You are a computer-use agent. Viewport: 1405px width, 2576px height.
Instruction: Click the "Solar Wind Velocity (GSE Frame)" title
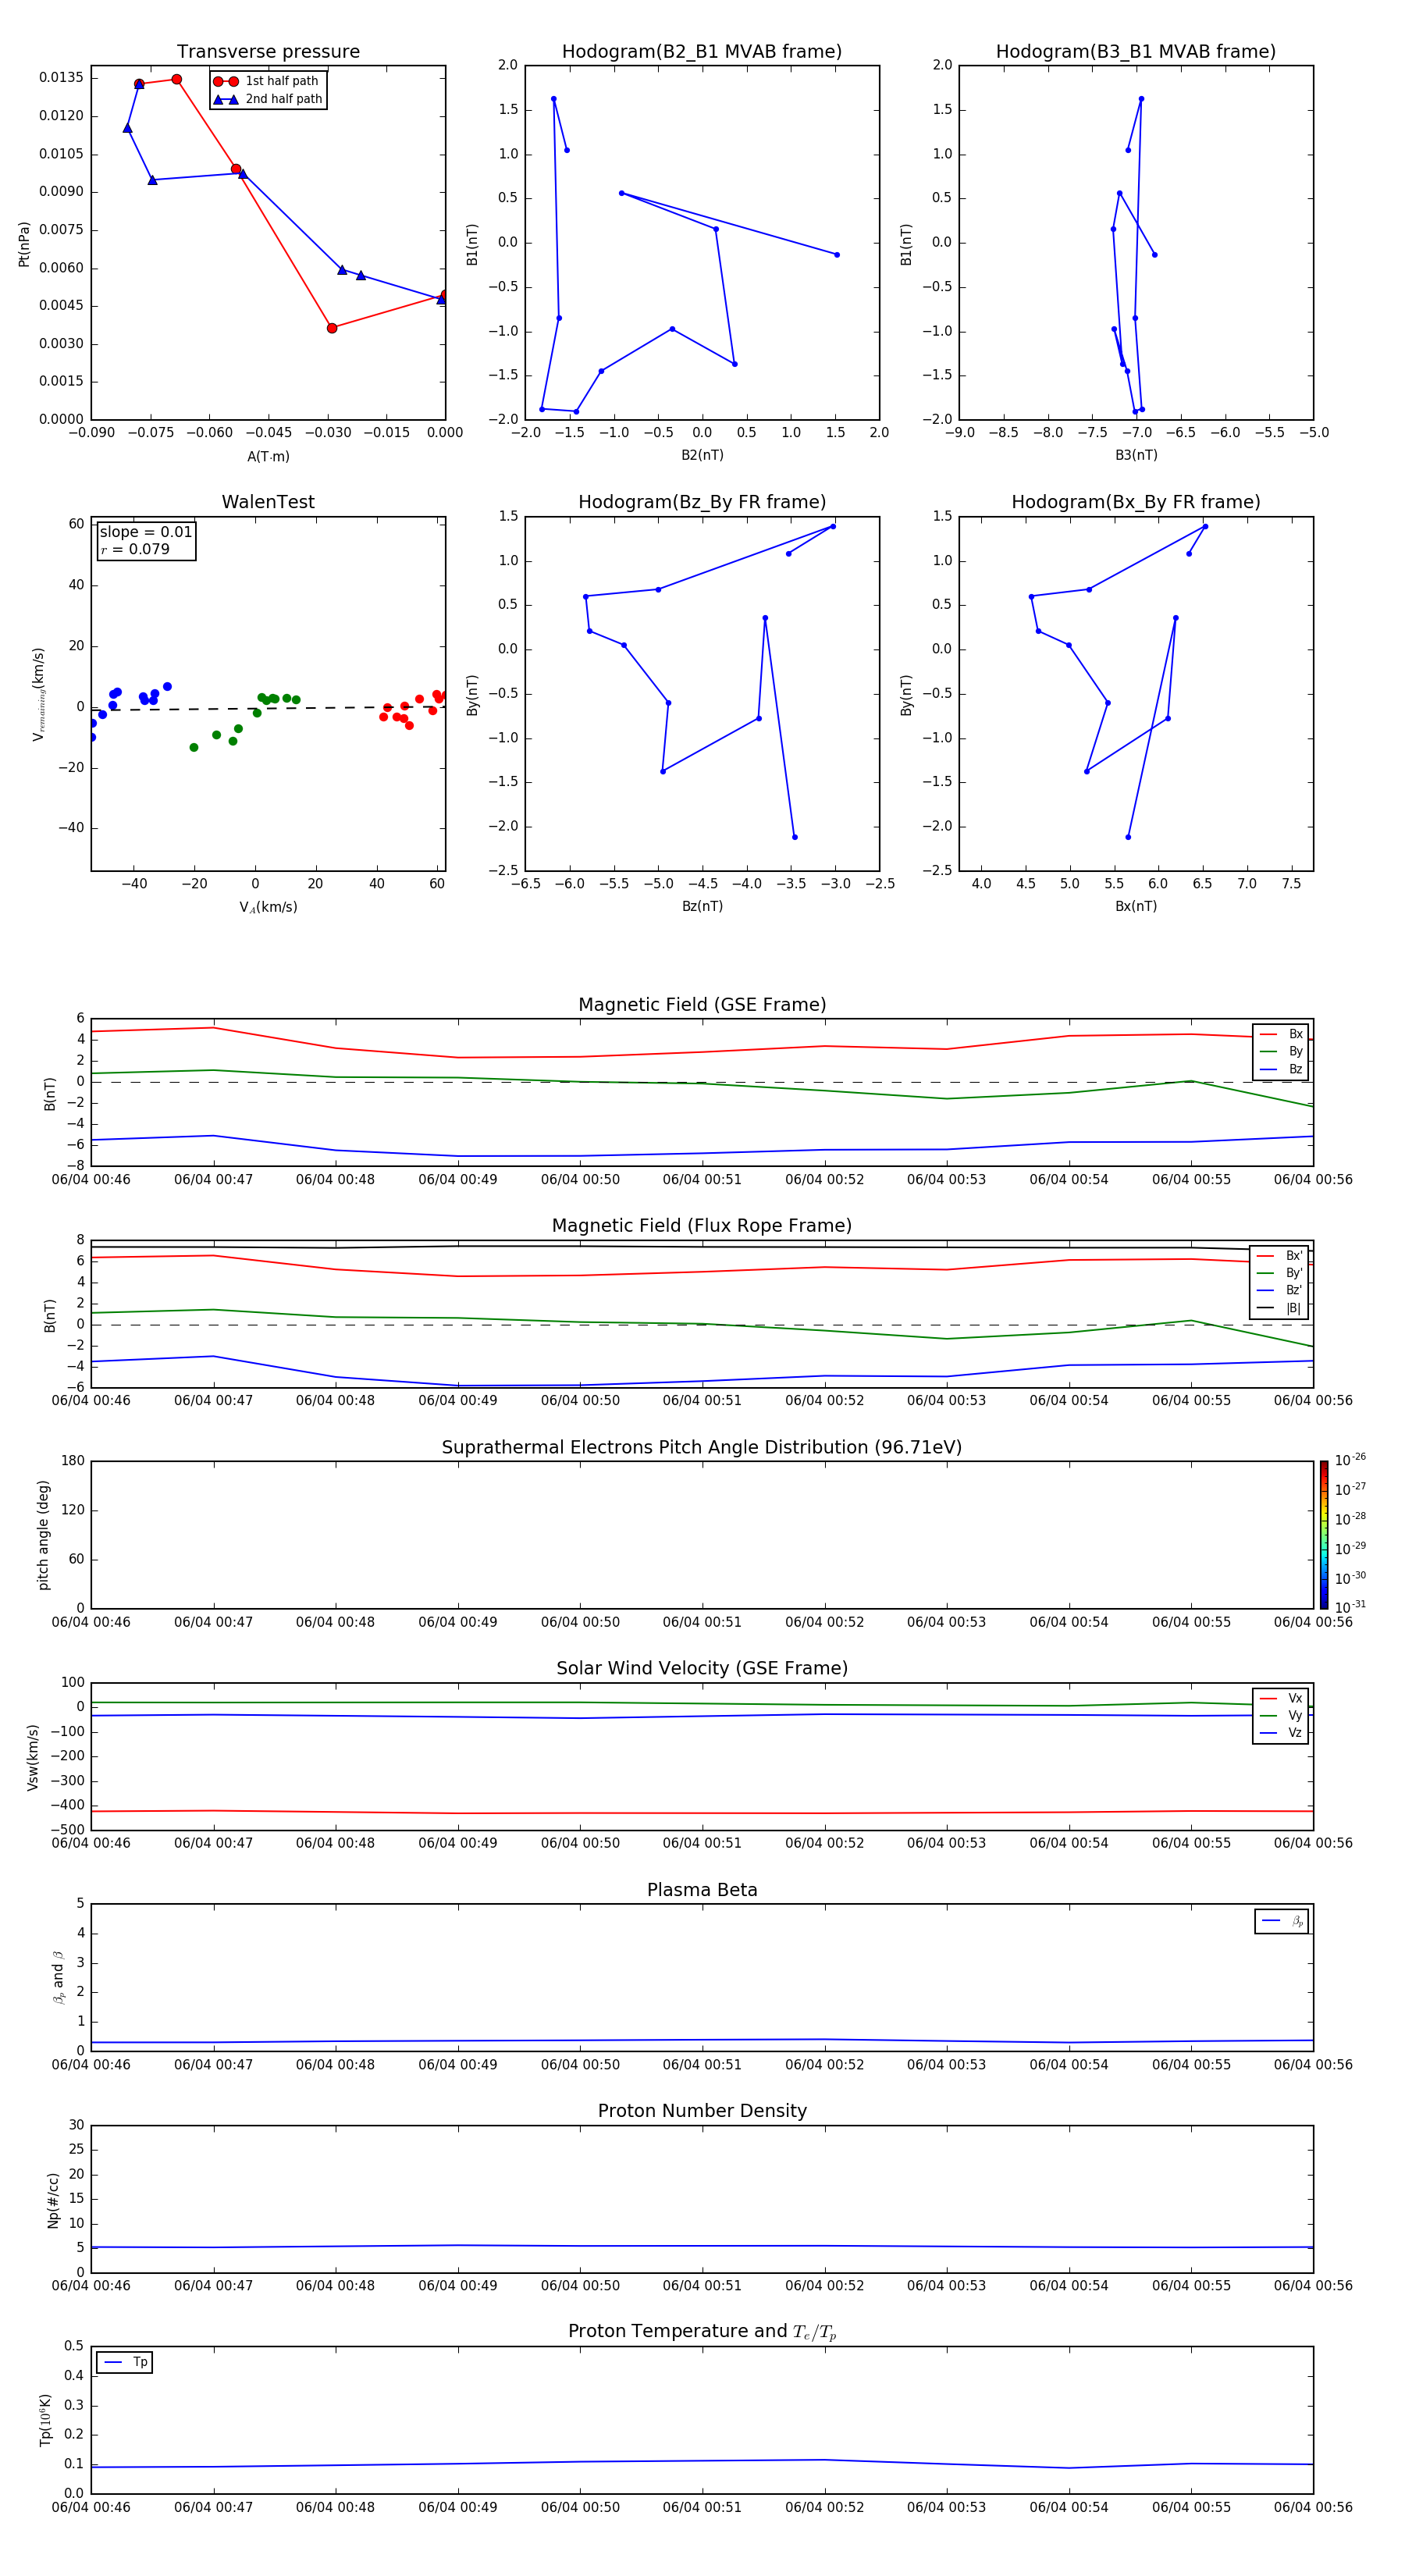pyautogui.click(x=702, y=1669)
